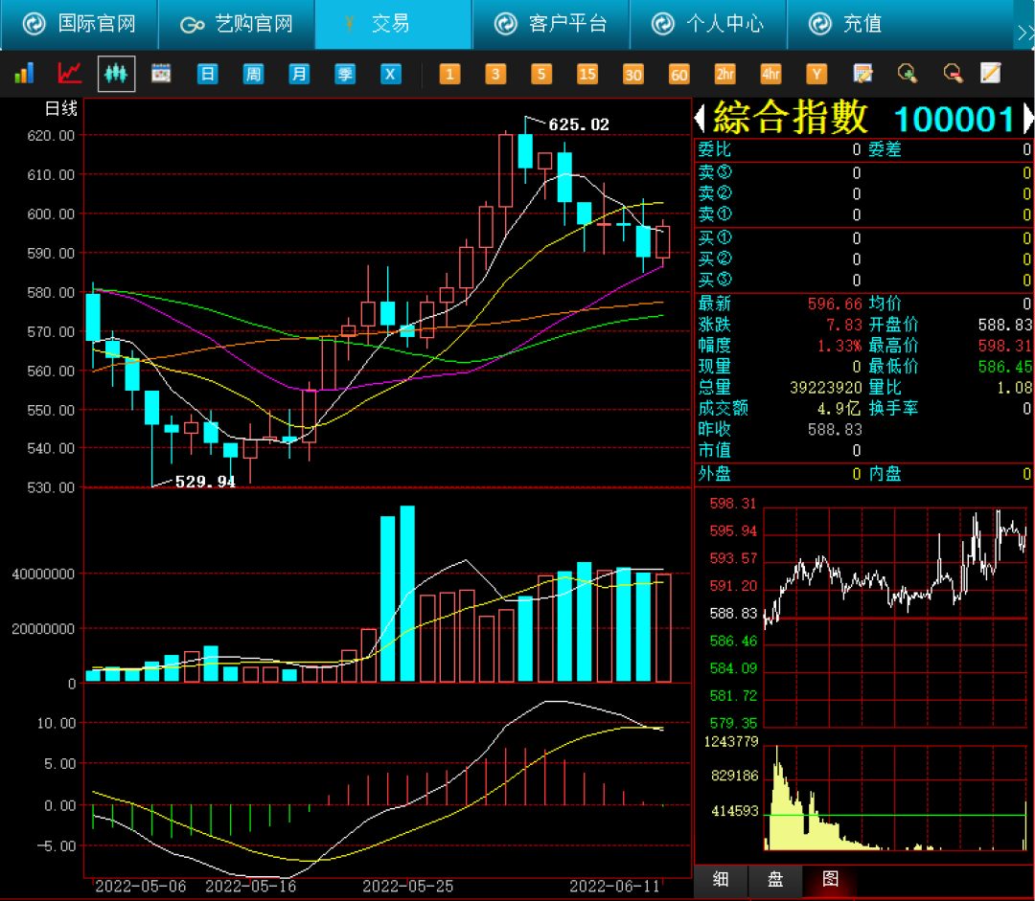Click the 换手率 label
This screenshot has height=901, width=1035.
tap(894, 409)
